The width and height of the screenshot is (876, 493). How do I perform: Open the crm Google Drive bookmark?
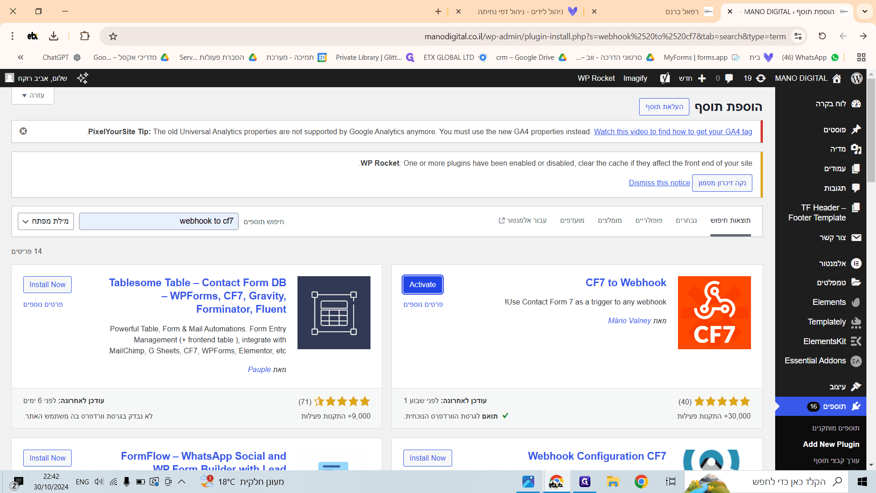pos(531,58)
